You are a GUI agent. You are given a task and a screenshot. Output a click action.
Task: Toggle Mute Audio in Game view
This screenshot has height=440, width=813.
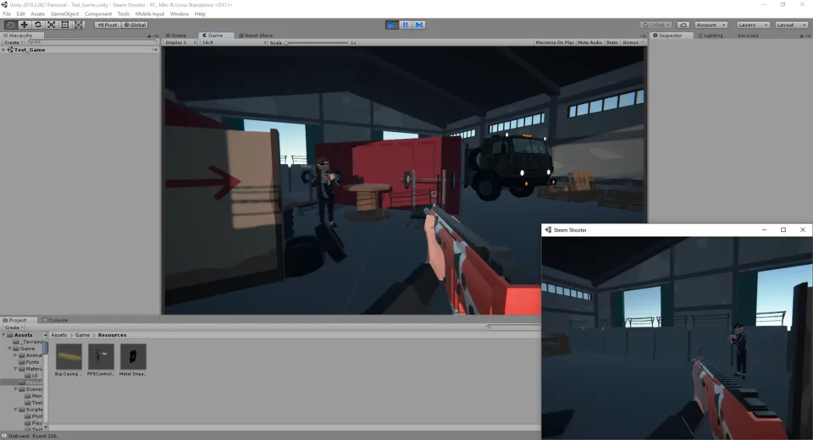[x=590, y=42]
